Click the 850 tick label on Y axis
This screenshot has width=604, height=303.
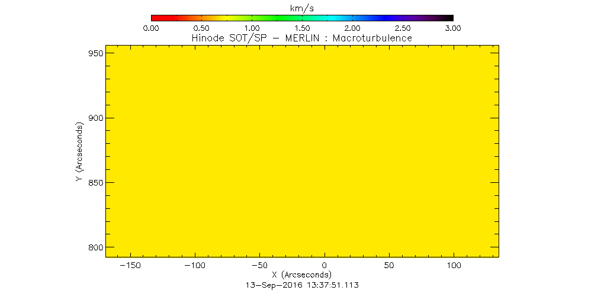coord(97,183)
